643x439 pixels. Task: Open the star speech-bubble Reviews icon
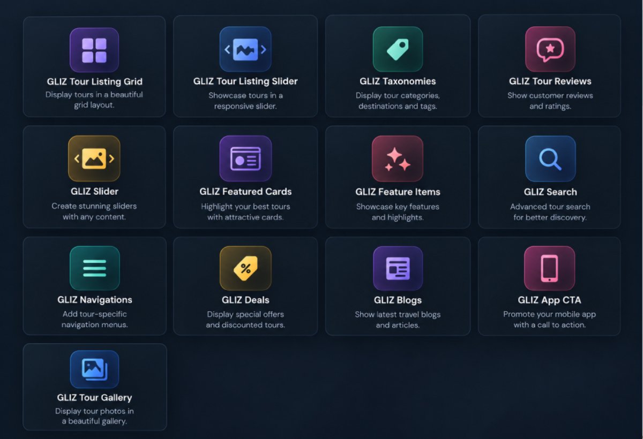(x=550, y=49)
